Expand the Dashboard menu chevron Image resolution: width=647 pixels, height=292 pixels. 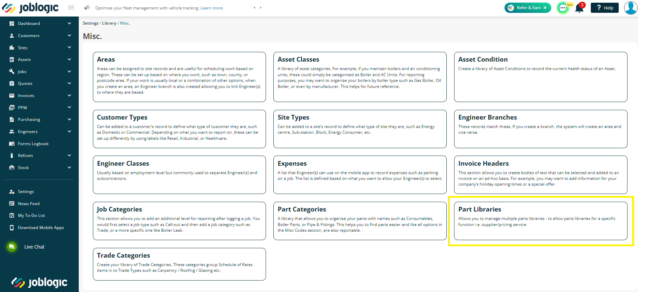click(x=69, y=24)
